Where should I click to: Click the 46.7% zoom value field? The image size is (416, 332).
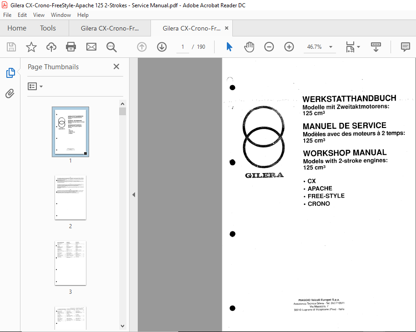[x=315, y=47]
